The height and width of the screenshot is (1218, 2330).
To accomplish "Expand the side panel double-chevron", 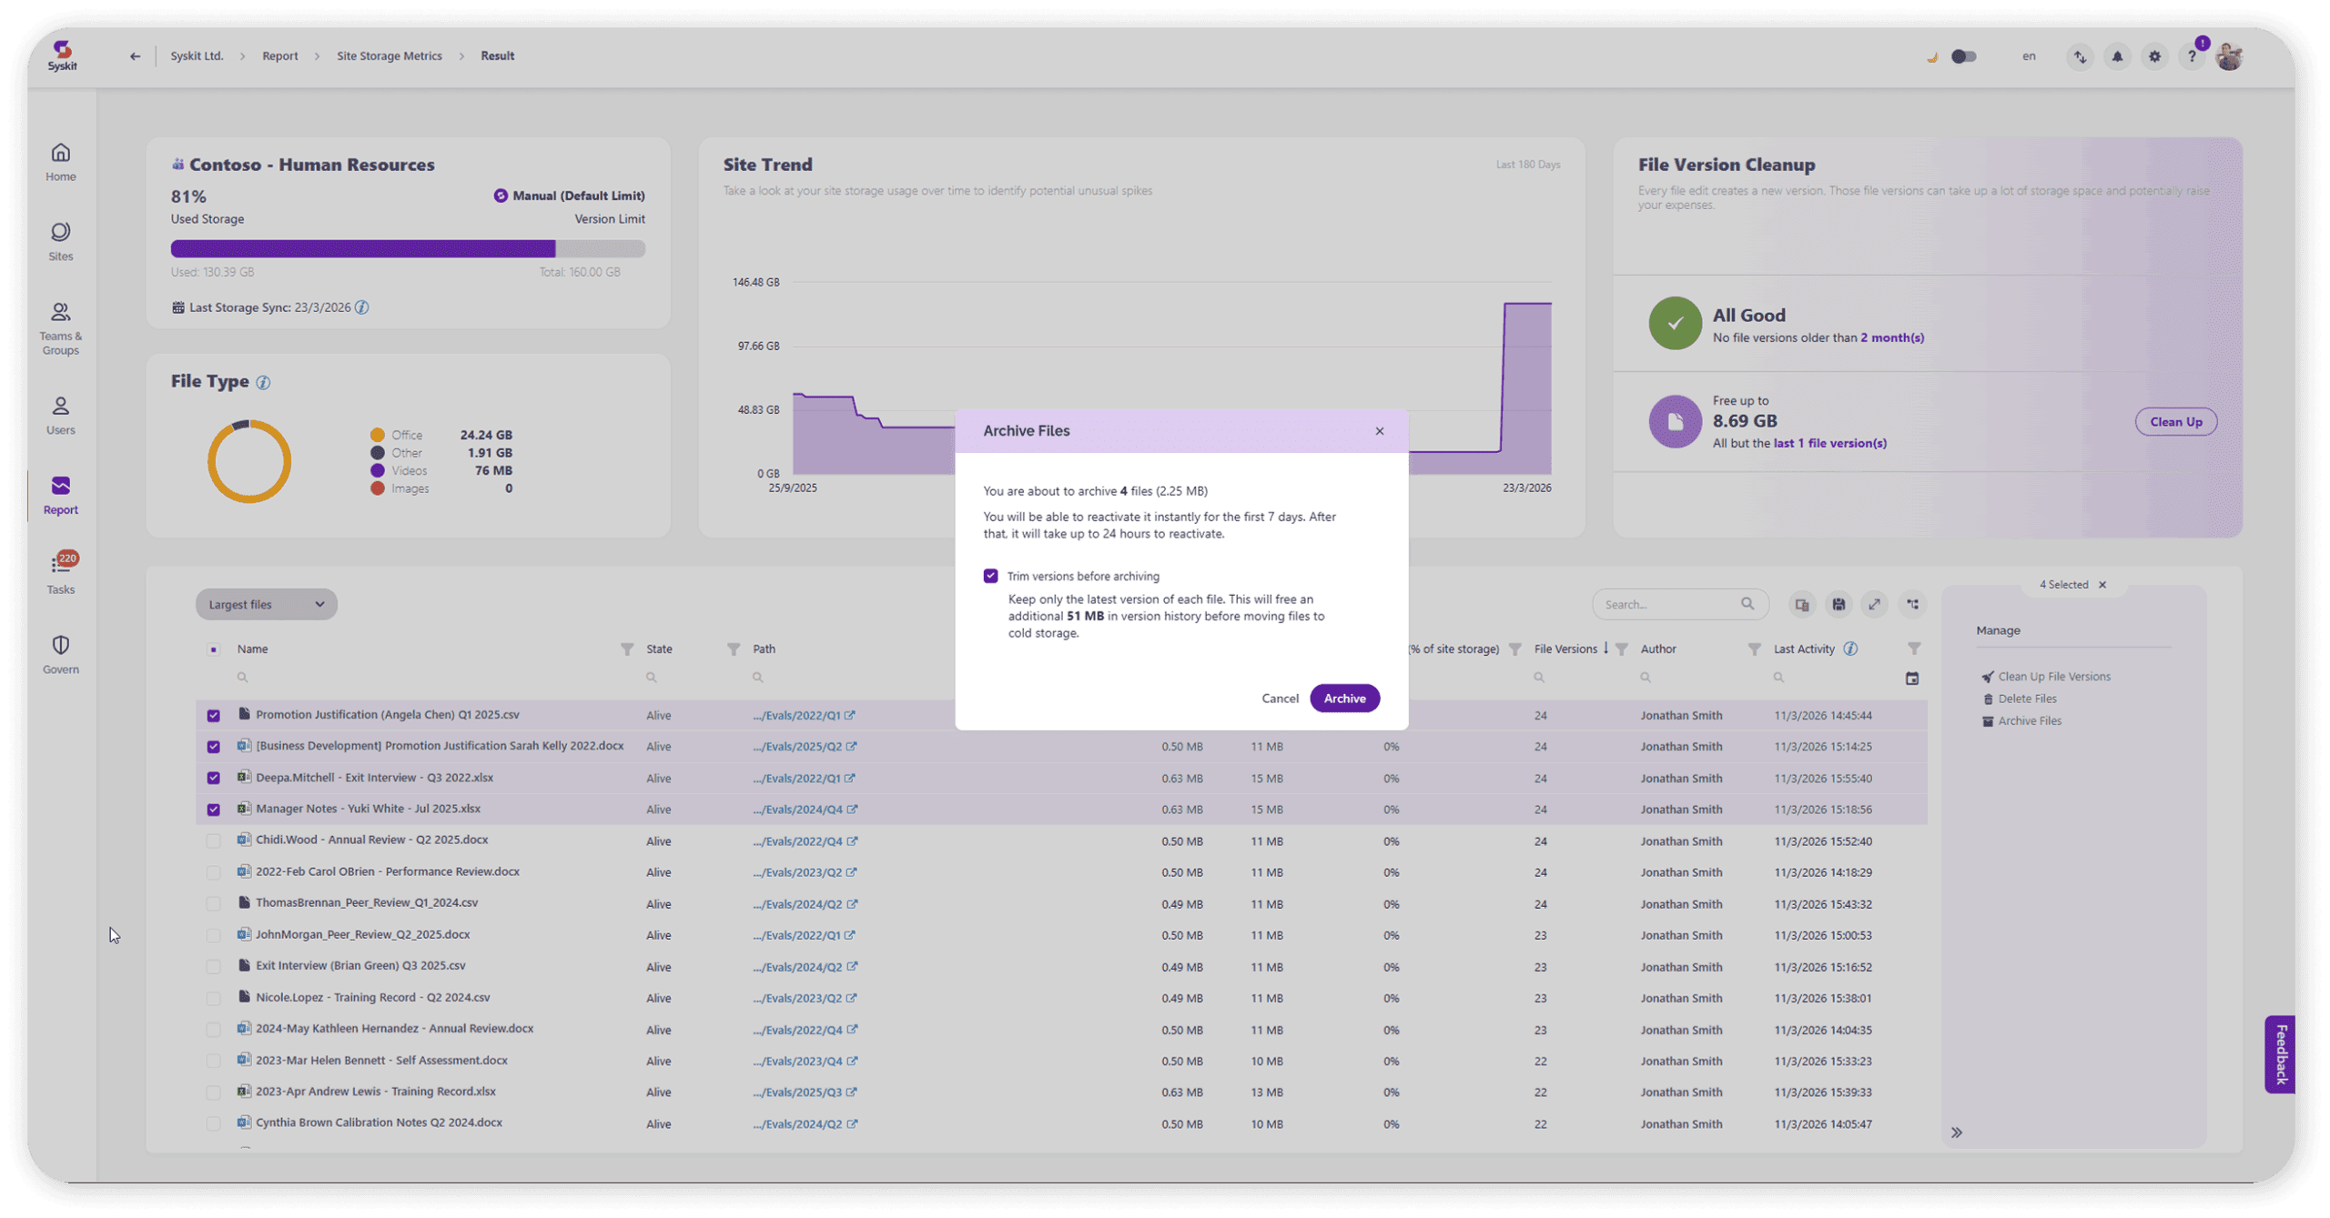I will tap(1957, 1132).
